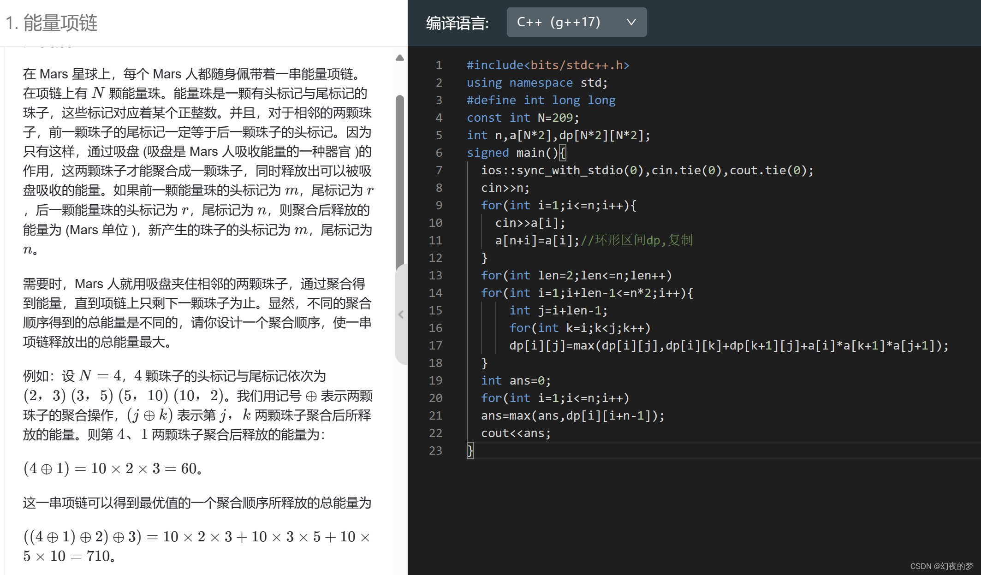The image size is (981, 575).
Task: Click code line 5 declaring a and dp arrays
Action: pos(558,135)
